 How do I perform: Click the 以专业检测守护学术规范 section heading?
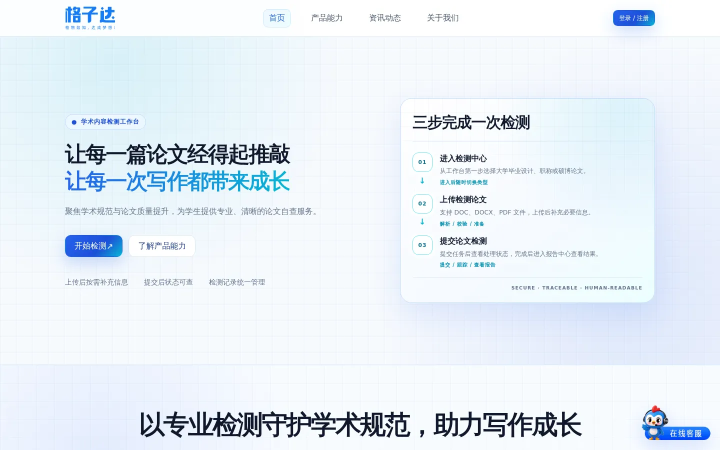coord(360,425)
